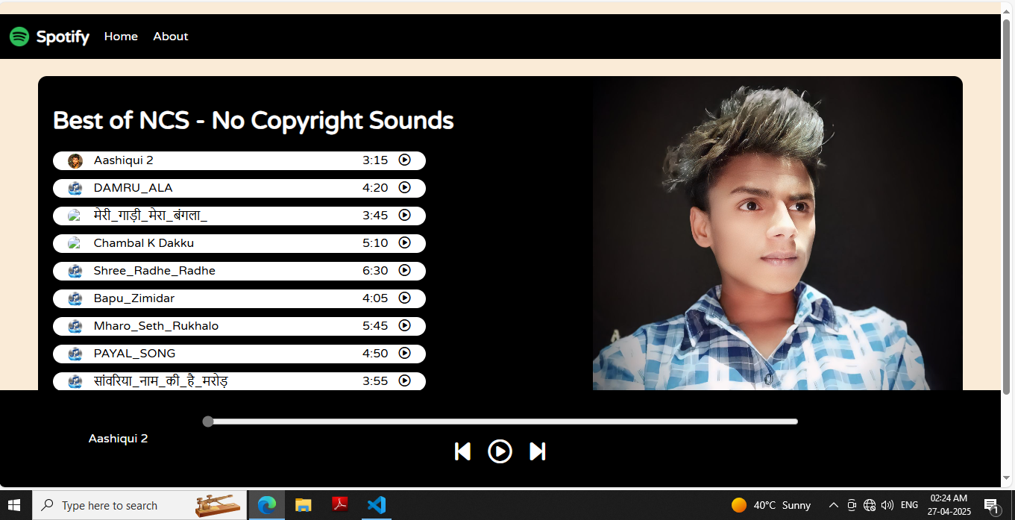Select the Aashiqui 2 cover thumbnail
1015x520 pixels.
(75, 160)
